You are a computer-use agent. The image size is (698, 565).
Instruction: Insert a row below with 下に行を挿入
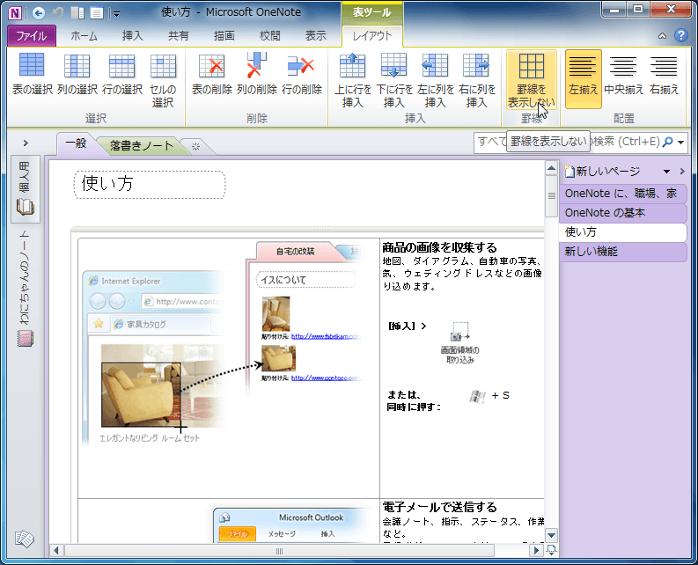pos(394,80)
